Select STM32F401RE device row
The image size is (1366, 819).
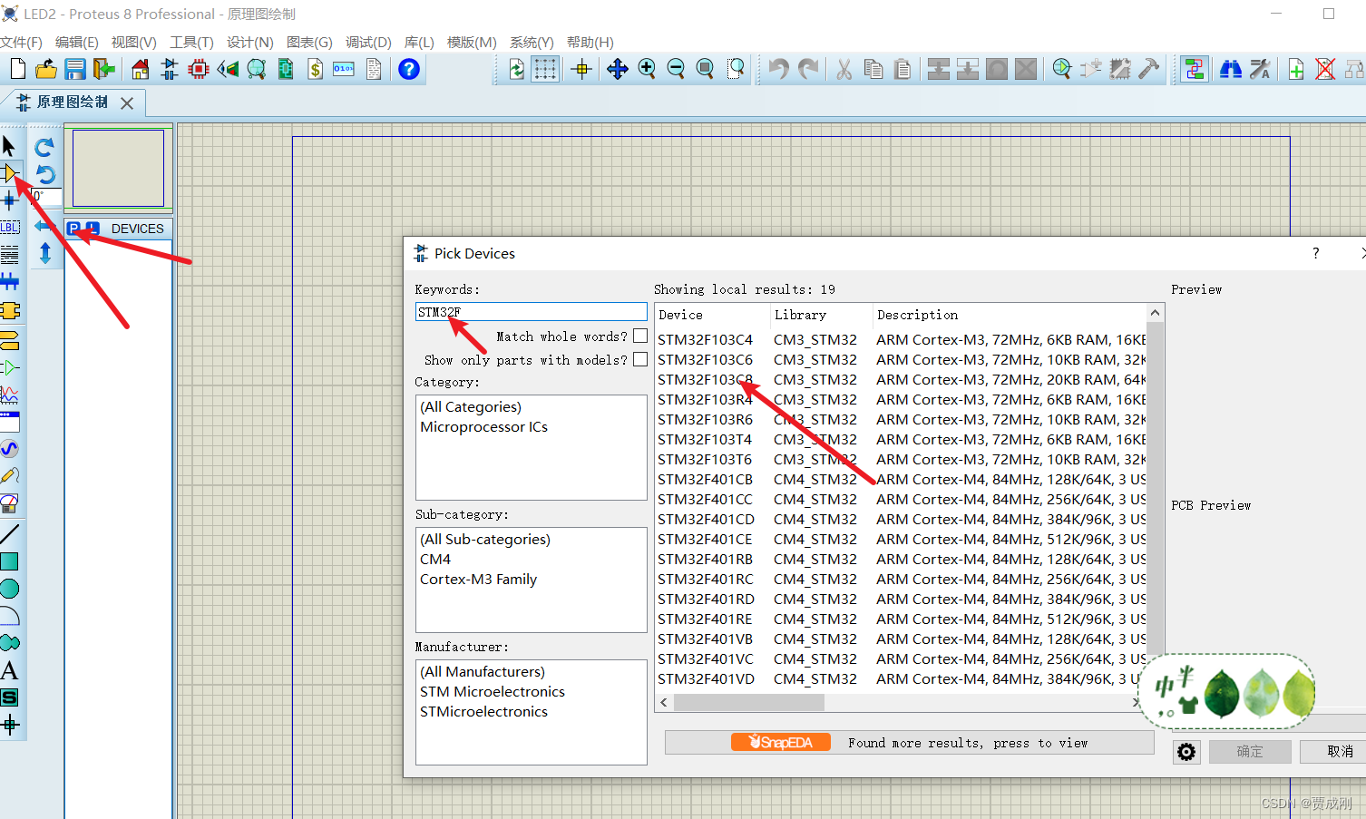[901, 619]
